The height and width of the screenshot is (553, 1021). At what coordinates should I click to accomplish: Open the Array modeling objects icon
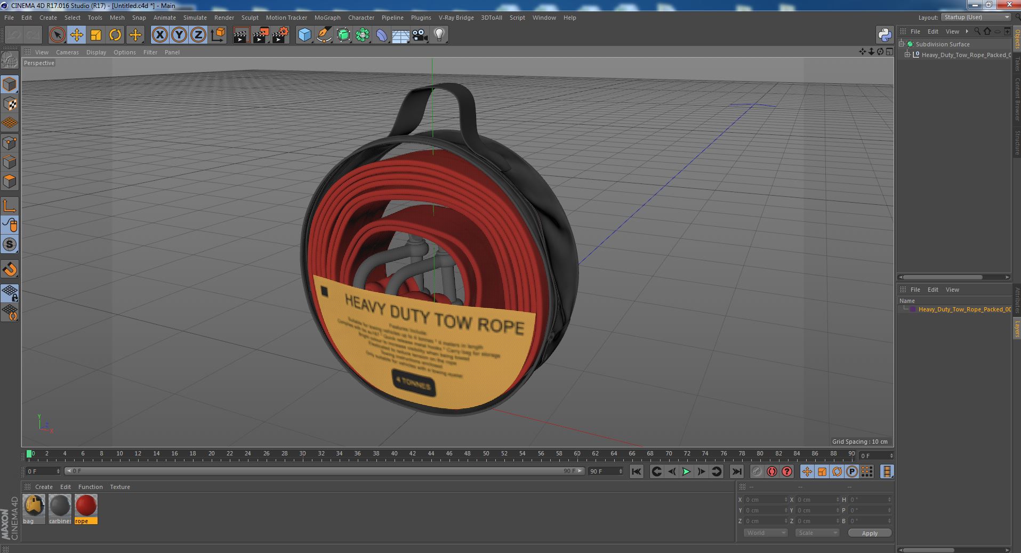click(363, 35)
